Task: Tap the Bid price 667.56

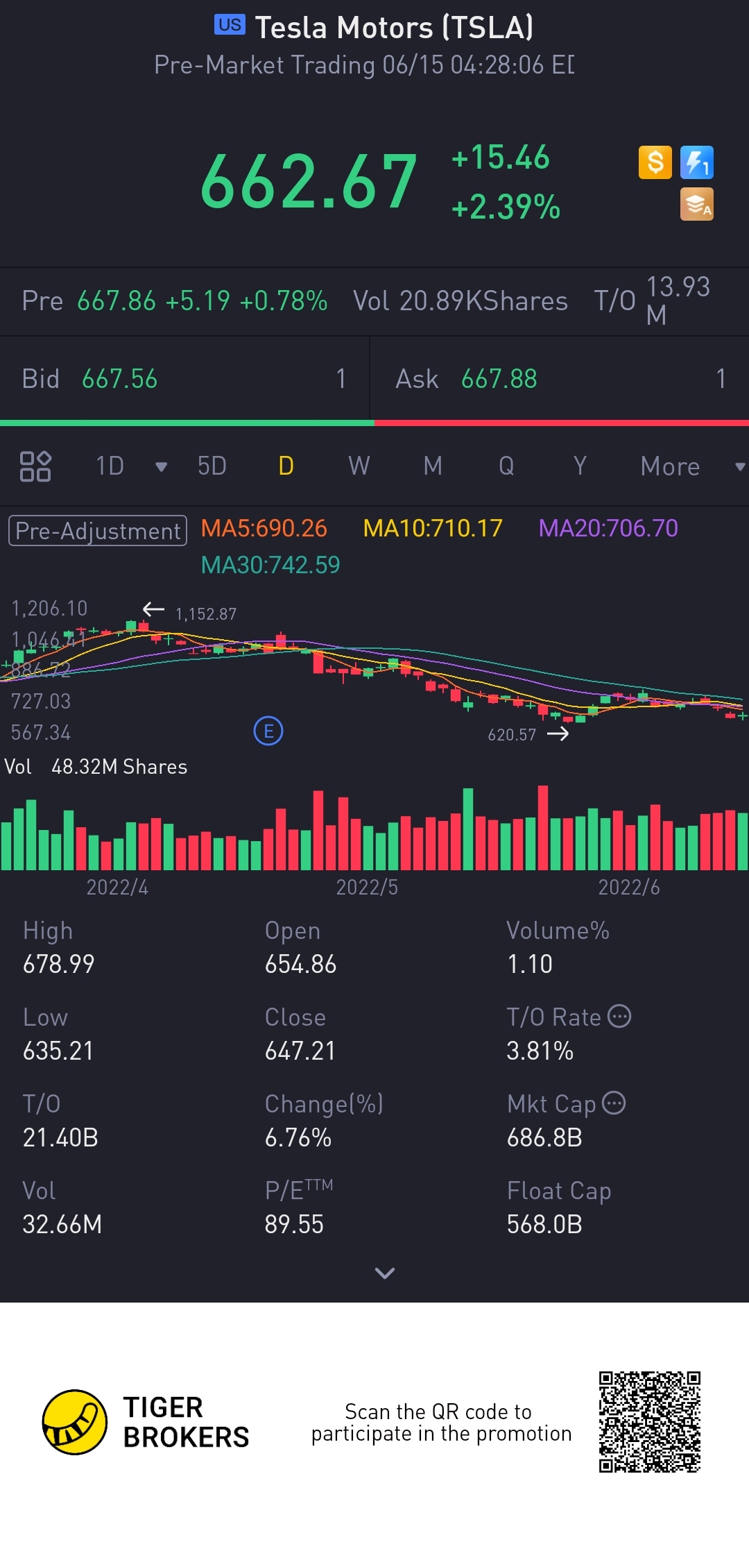Action: (119, 379)
